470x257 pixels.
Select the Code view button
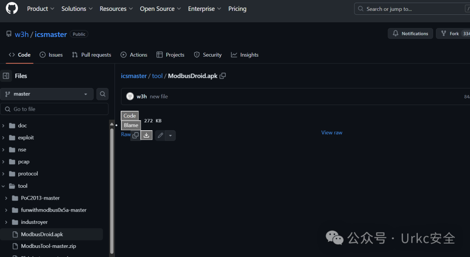tap(130, 115)
